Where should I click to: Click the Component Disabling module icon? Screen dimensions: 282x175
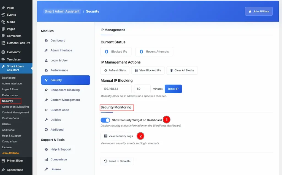coord(46,90)
